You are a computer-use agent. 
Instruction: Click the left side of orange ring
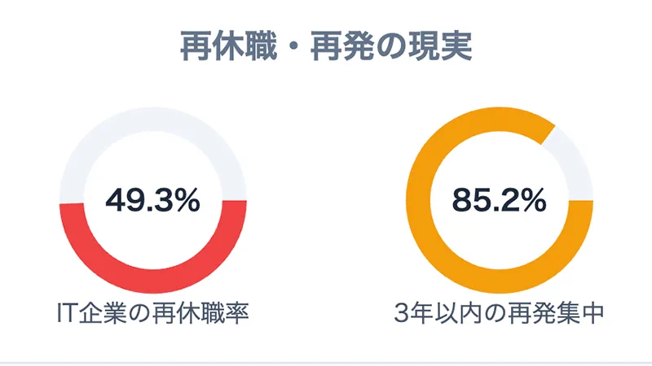click(418, 200)
